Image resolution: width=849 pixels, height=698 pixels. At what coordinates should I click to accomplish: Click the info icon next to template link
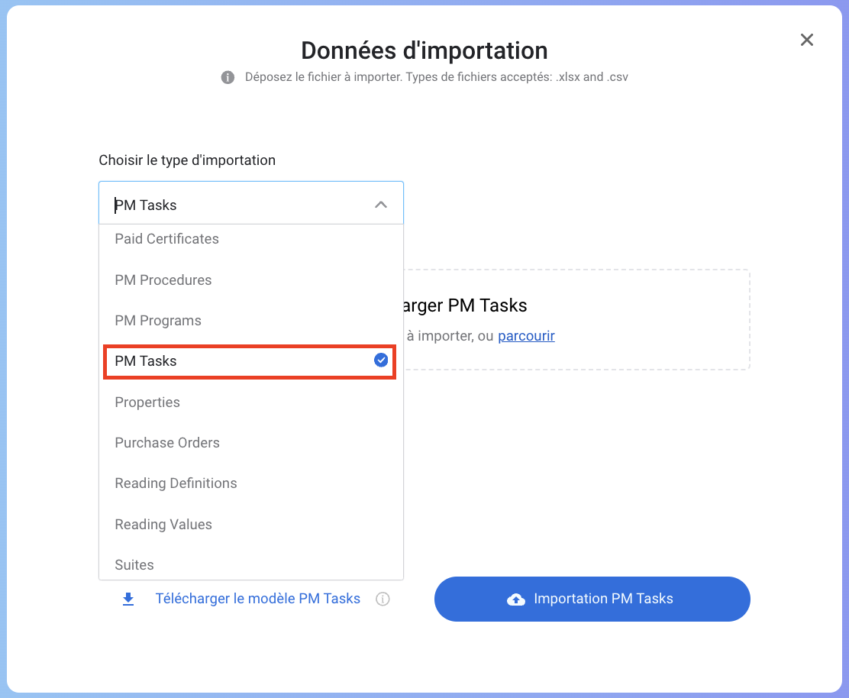383,599
